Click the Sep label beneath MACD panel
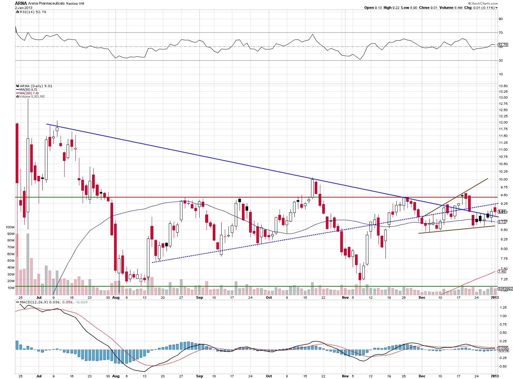This screenshot has width=513, height=379. (x=199, y=376)
